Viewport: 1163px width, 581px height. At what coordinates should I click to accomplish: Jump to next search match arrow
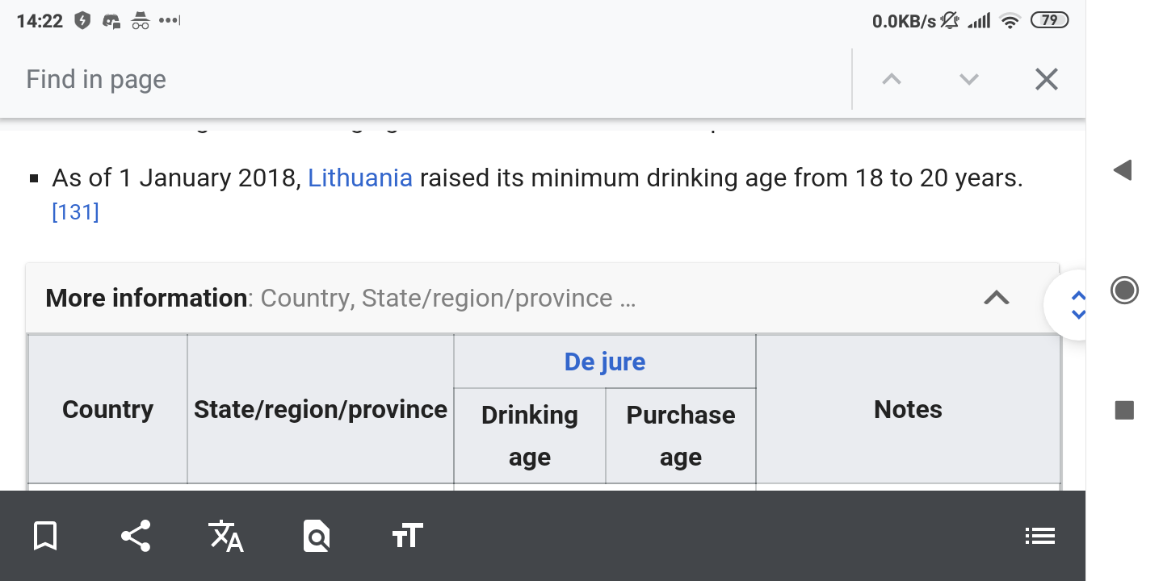pos(968,79)
